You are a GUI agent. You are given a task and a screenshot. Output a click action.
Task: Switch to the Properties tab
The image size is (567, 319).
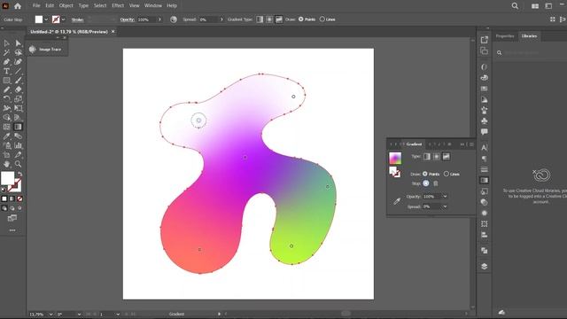[505, 36]
